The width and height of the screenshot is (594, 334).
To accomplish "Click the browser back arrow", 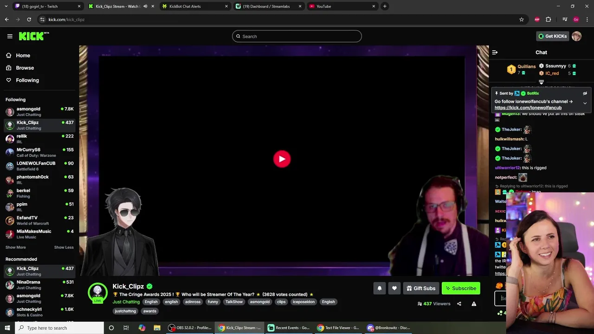I will click(x=6, y=19).
